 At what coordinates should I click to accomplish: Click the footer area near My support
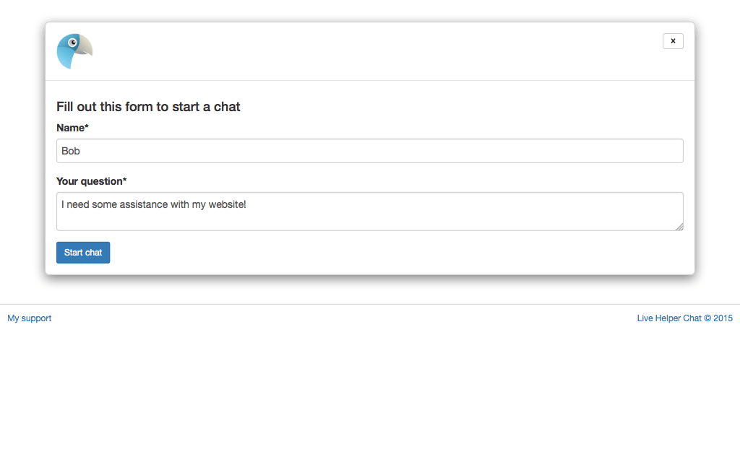tap(29, 318)
